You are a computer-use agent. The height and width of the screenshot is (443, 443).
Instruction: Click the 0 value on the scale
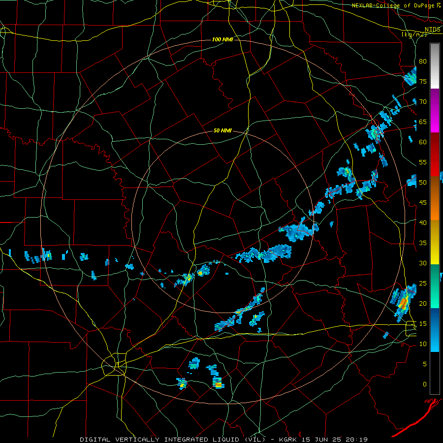(x=425, y=384)
